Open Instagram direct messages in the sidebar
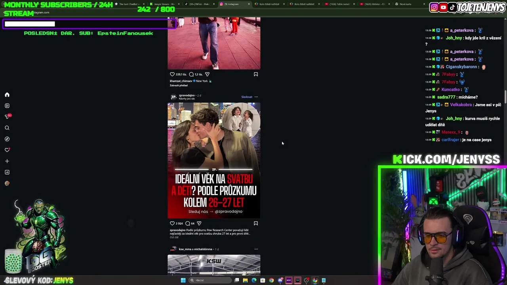The image size is (507, 285). click(x=7, y=117)
